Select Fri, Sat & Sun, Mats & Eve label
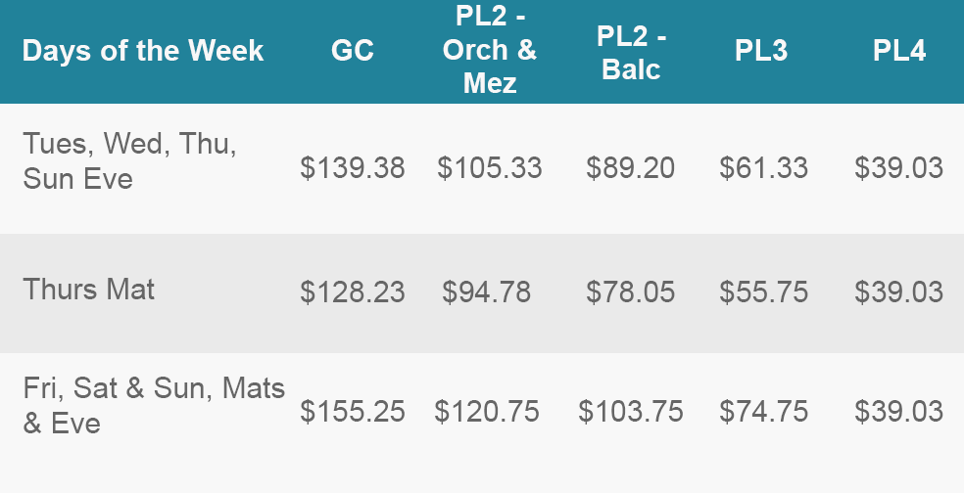This screenshot has width=964, height=493. pos(154,405)
